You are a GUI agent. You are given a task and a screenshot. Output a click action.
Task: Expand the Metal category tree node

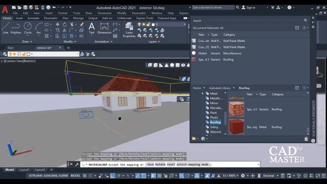(202, 94)
